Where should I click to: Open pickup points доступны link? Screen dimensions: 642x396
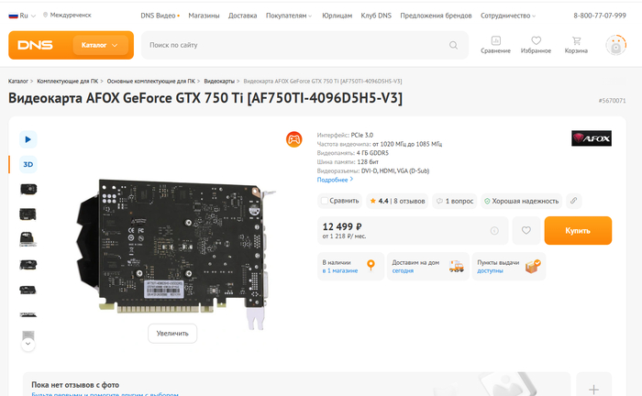pyautogui.click(x=490, y=270)
